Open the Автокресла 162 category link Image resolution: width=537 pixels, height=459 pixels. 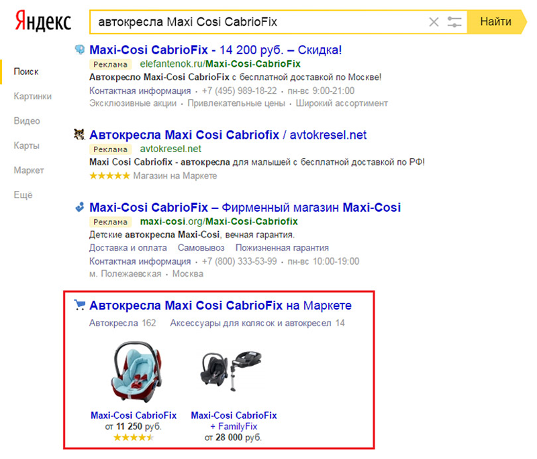tap(122, 323)
